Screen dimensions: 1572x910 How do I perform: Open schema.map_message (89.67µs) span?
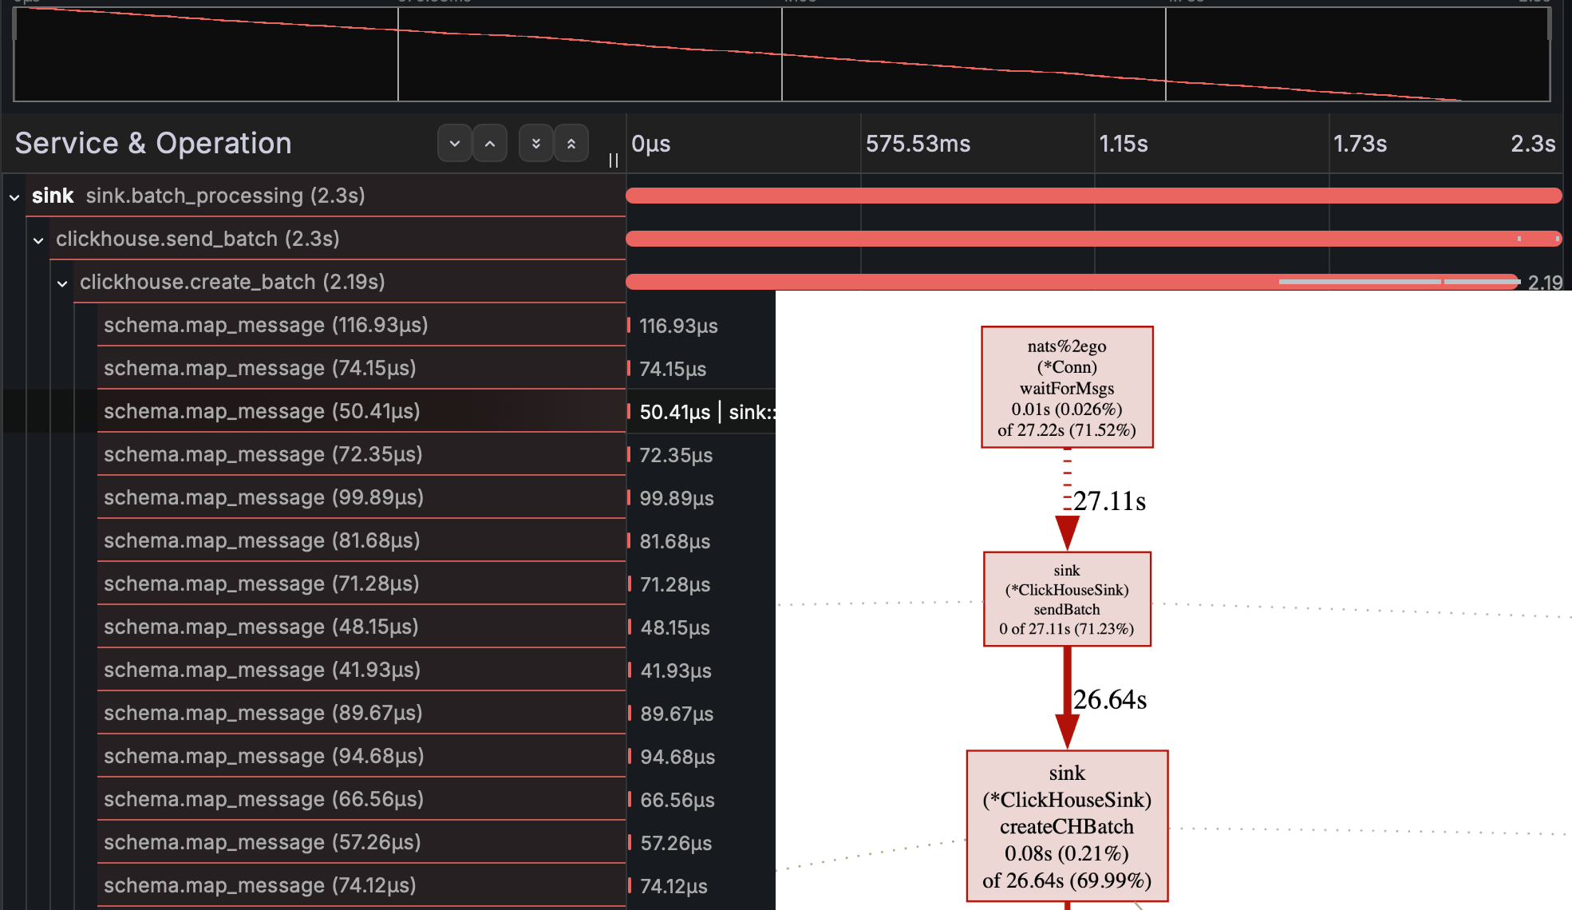click(x=361, y=713)
